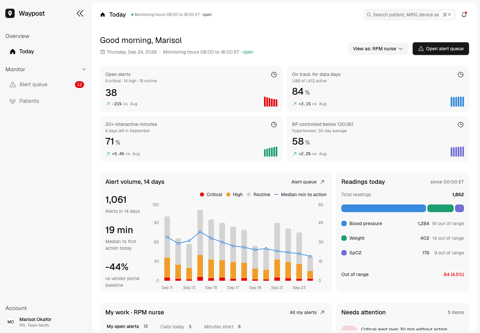The image size is (480, 333).
Task: Click the red 12 badge on Alert queue
Action: tap(79, 85)
